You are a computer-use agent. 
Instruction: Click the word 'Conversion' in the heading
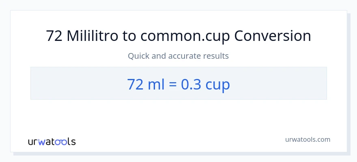273,36
